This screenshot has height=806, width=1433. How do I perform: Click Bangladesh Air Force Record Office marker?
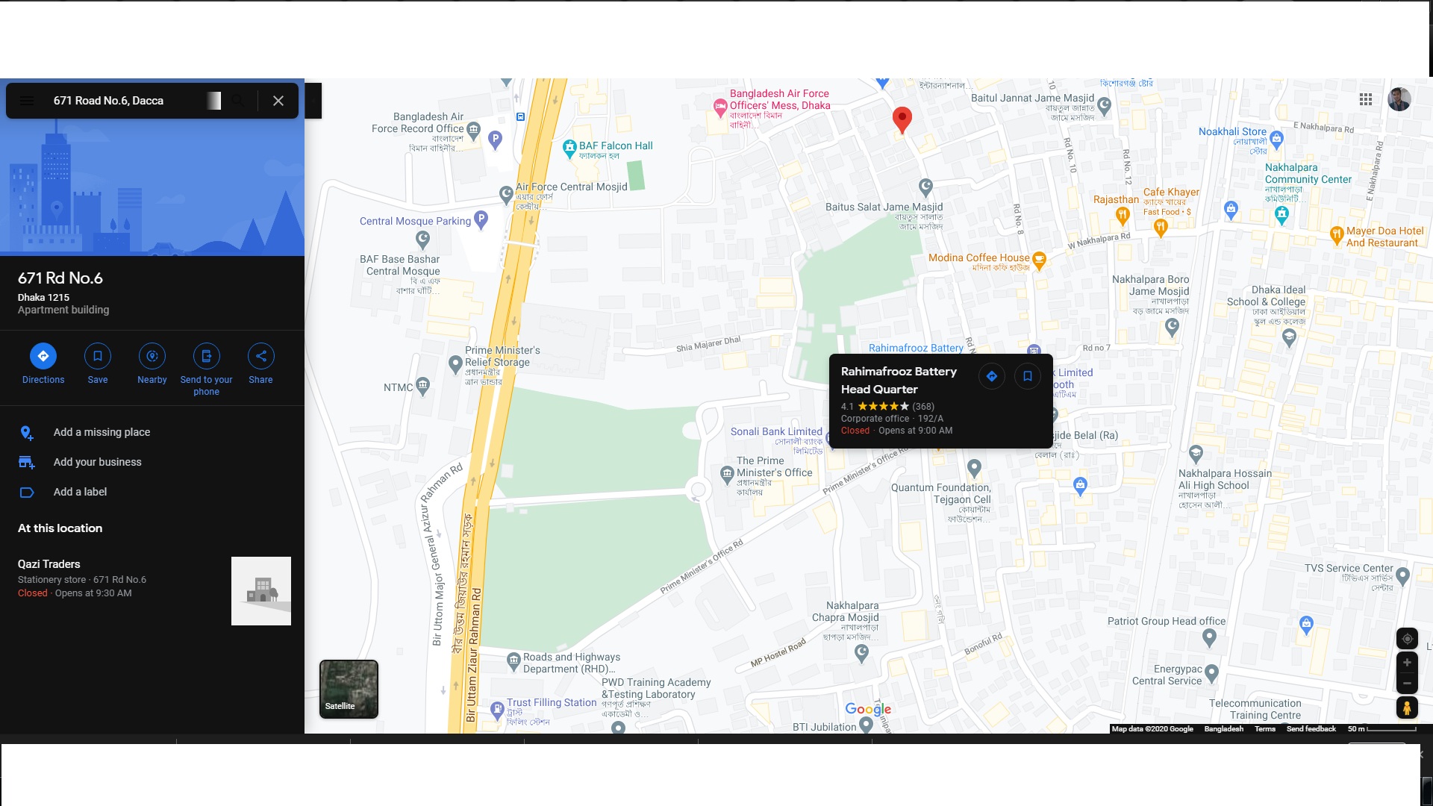473,129
